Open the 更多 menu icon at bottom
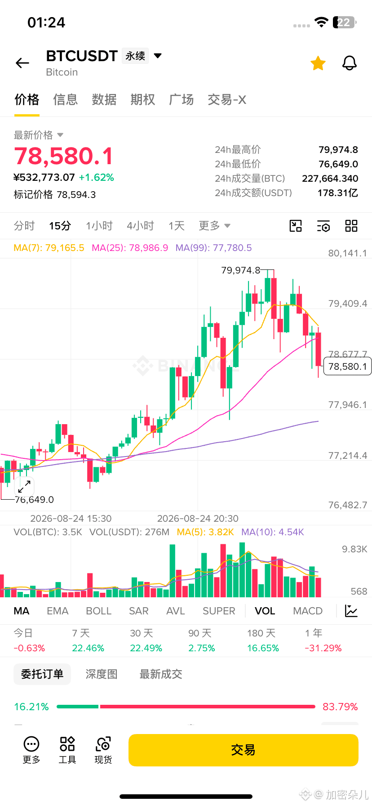This screenshot has height=806, width=372. coord(31,750)
